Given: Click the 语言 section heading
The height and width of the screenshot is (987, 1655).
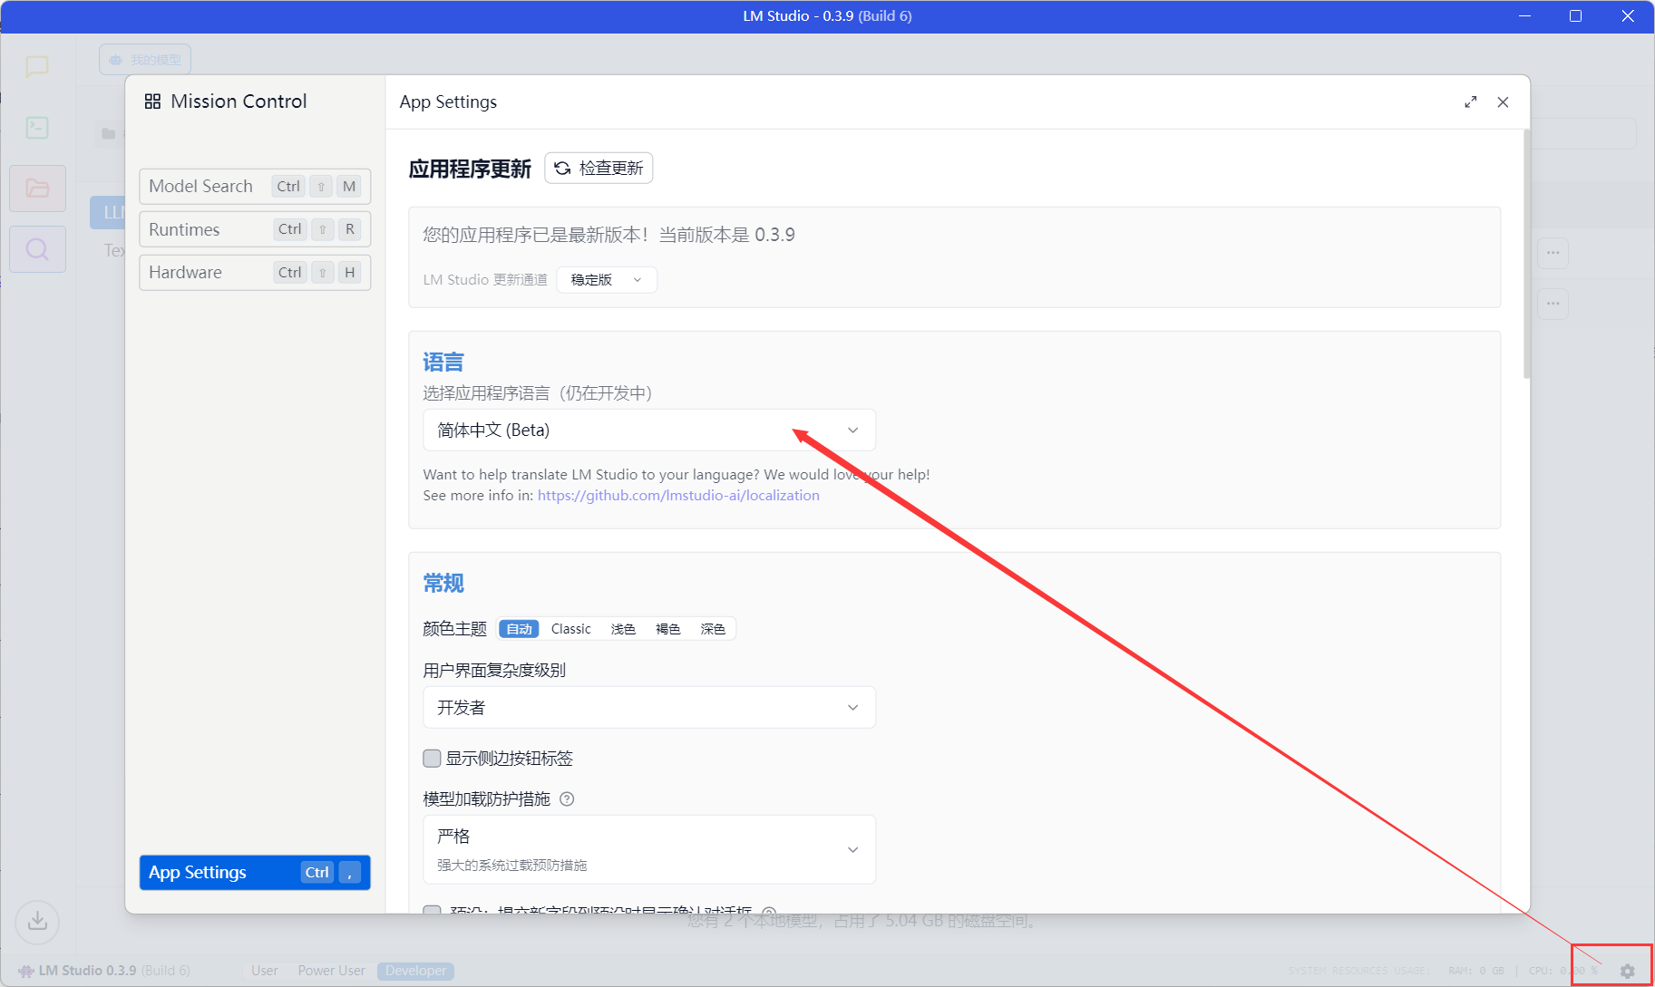Looking at the screenshot, I should 443,363.
